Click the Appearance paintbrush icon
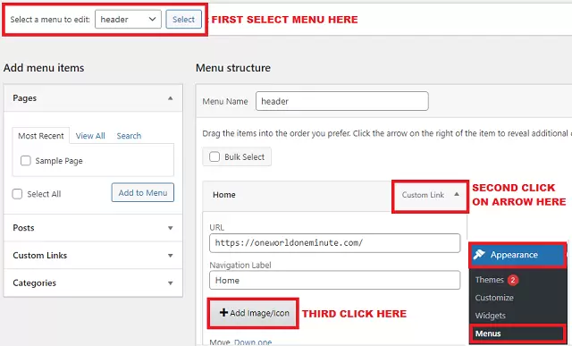 (479, 255)
